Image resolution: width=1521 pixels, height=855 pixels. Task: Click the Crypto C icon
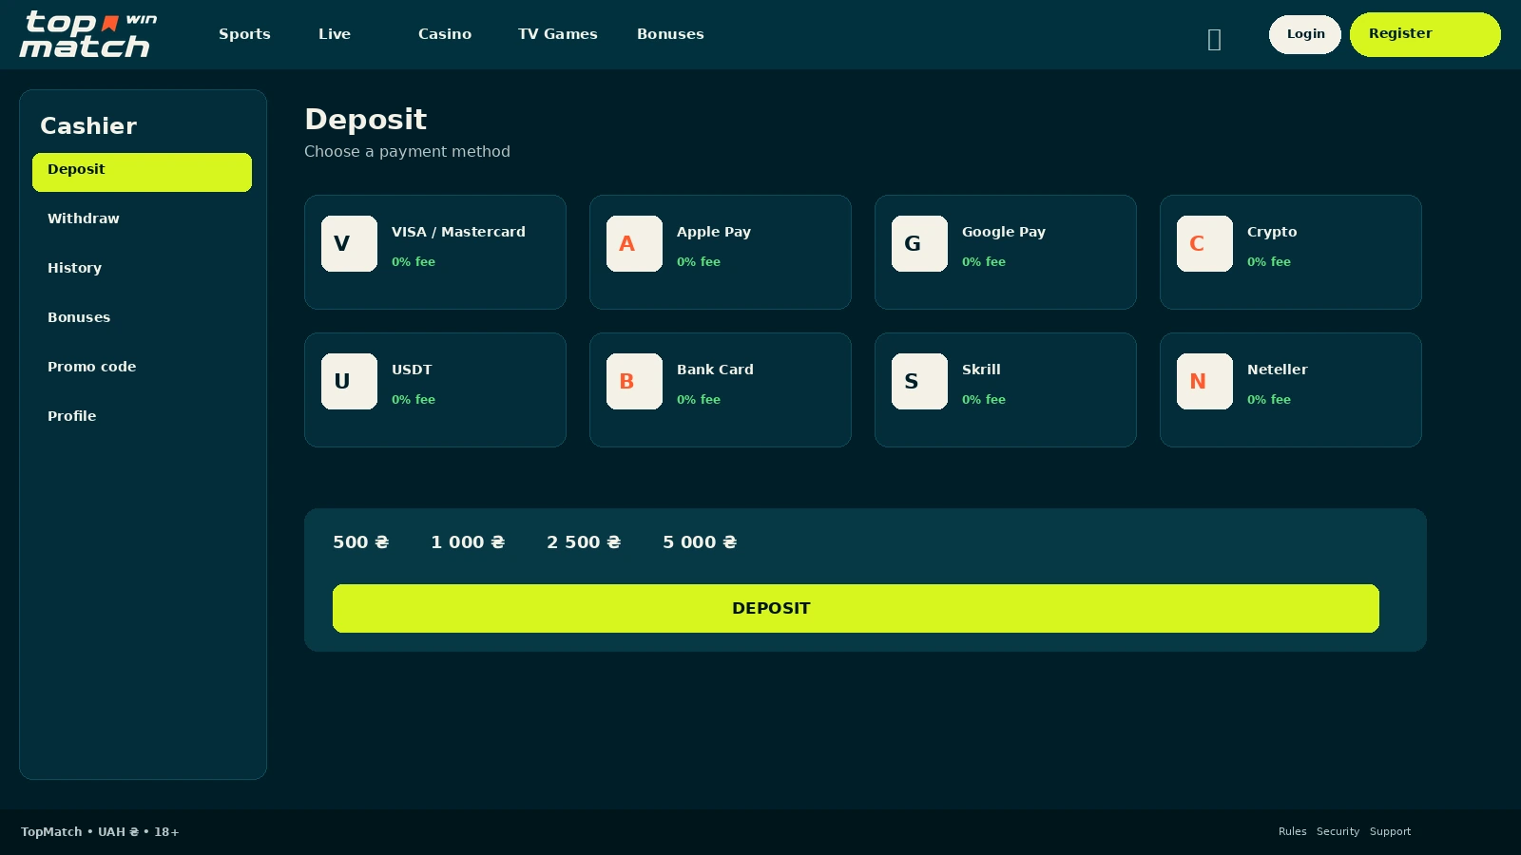(x=1204, y=243)
